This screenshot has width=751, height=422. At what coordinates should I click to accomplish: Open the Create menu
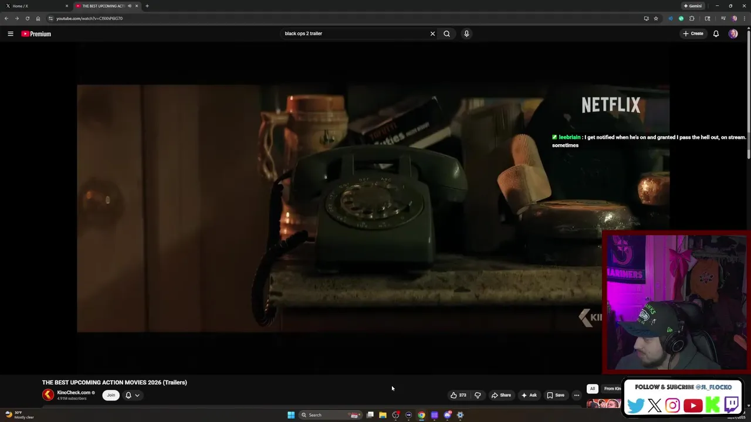pos(693,33)
